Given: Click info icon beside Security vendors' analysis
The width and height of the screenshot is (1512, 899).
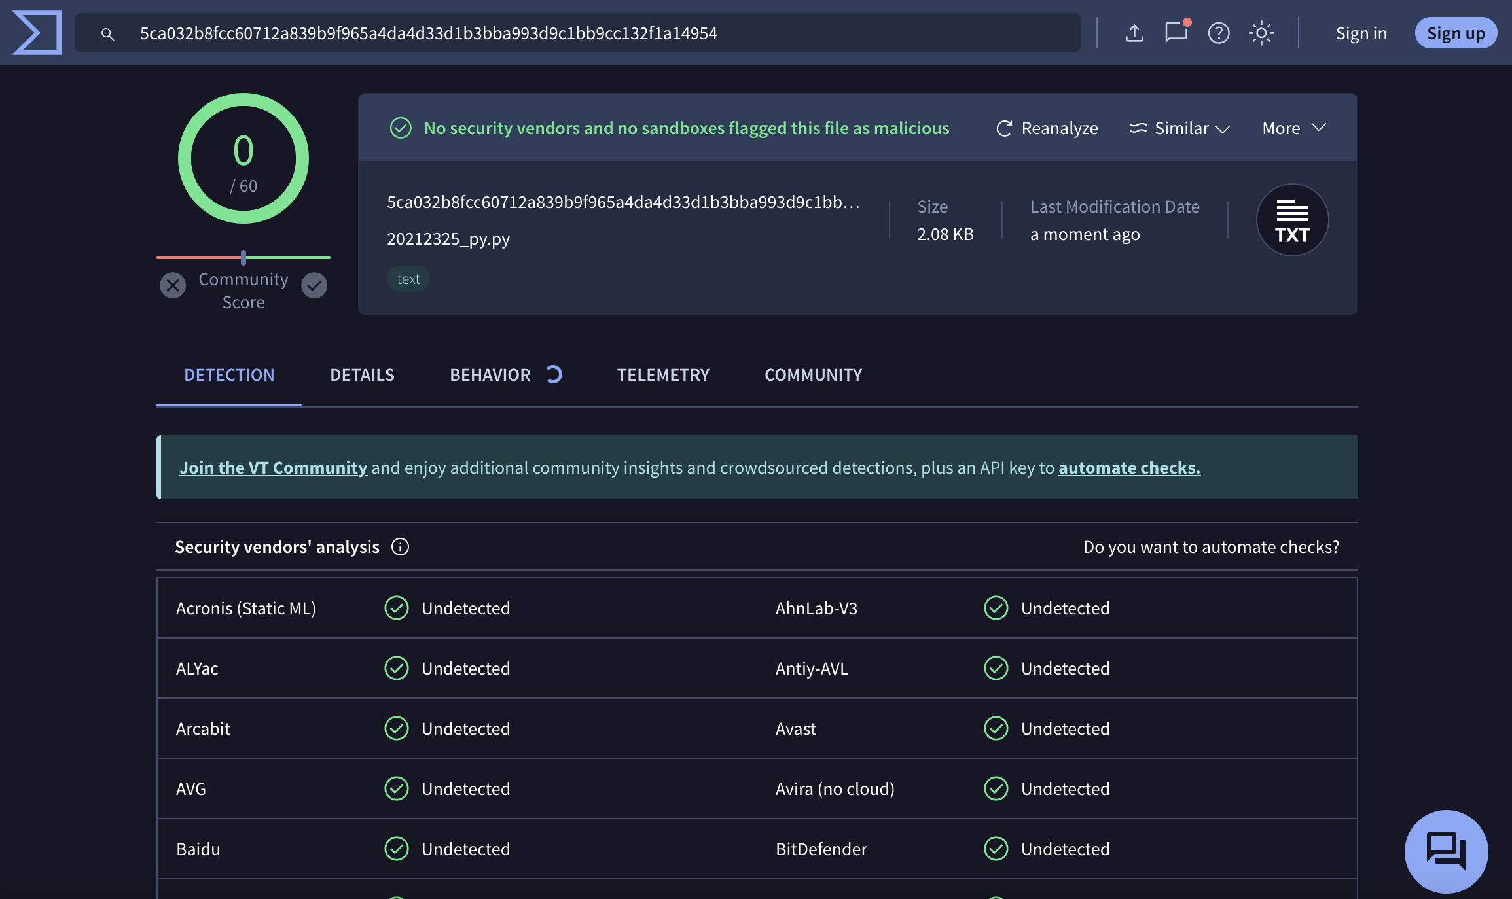Looking at the screenshot, I should (400, 546).
